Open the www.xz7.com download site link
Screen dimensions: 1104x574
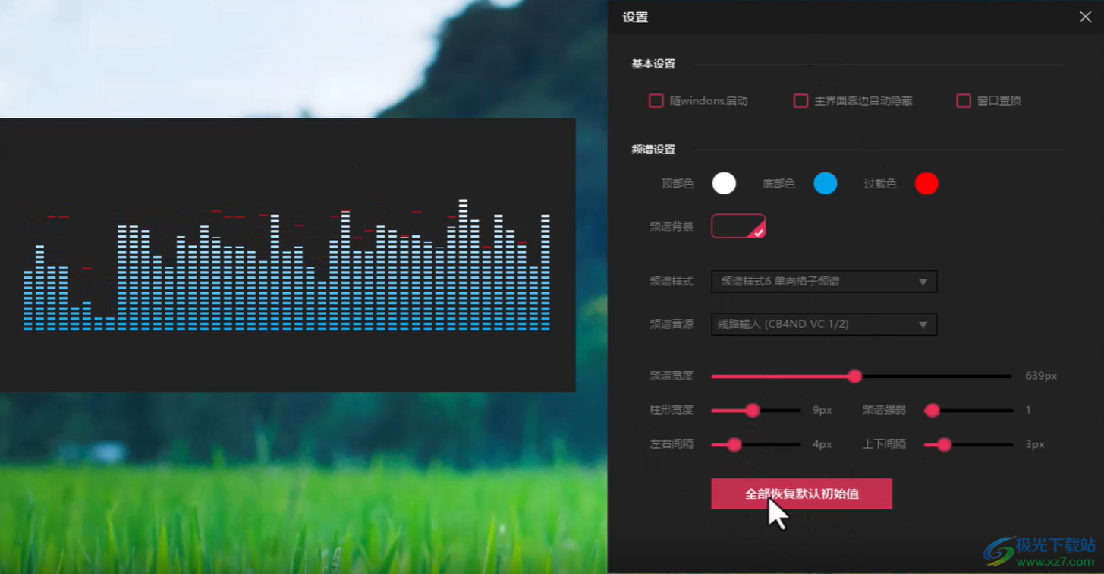point(1042,560)
